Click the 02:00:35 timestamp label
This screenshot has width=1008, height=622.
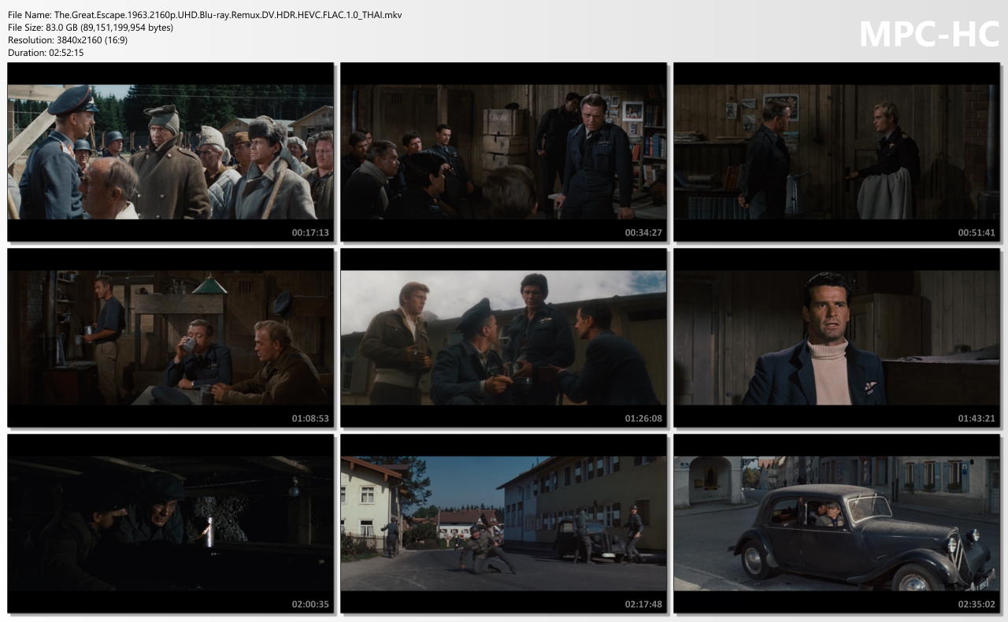pos(310,605)
